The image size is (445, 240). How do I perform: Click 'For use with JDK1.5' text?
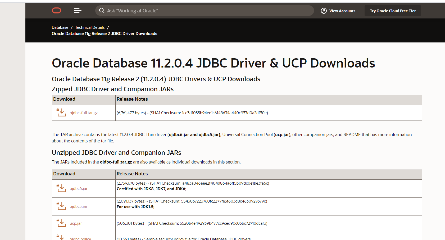135,207
